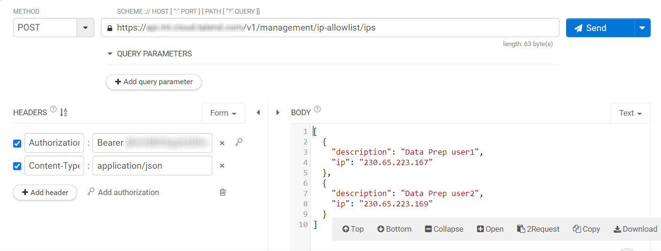Jump to Top of body

353,229
